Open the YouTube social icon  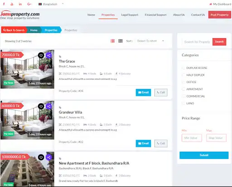tap(12, 4)
